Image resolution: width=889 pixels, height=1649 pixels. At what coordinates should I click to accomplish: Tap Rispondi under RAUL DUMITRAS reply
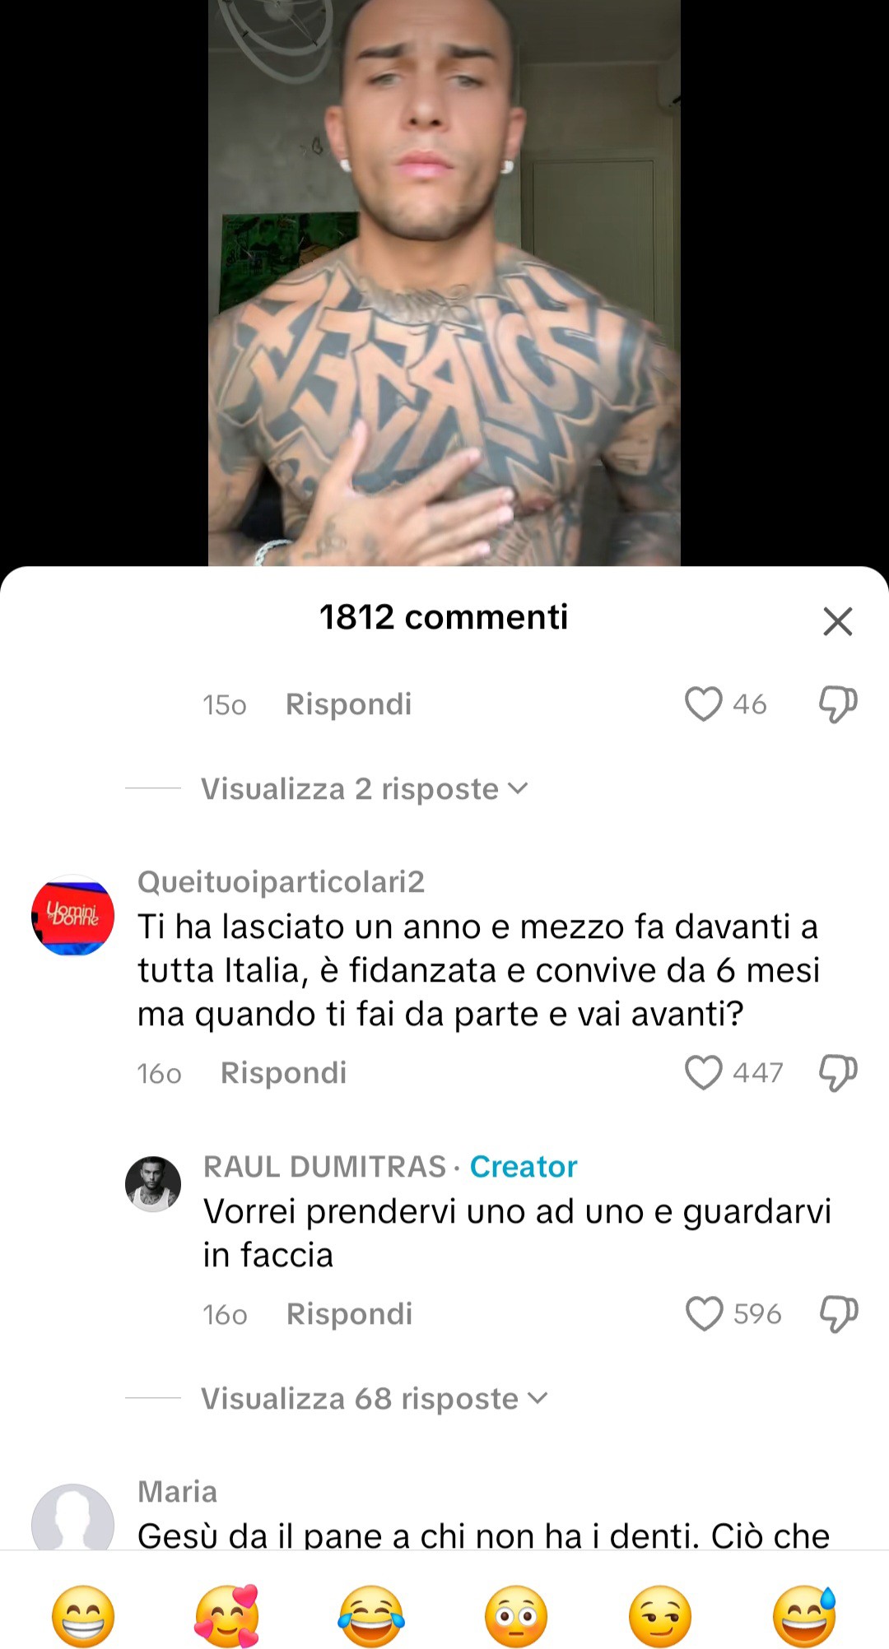click(349, 1314)
